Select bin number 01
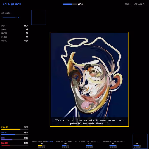 click(x=42, y=144)
